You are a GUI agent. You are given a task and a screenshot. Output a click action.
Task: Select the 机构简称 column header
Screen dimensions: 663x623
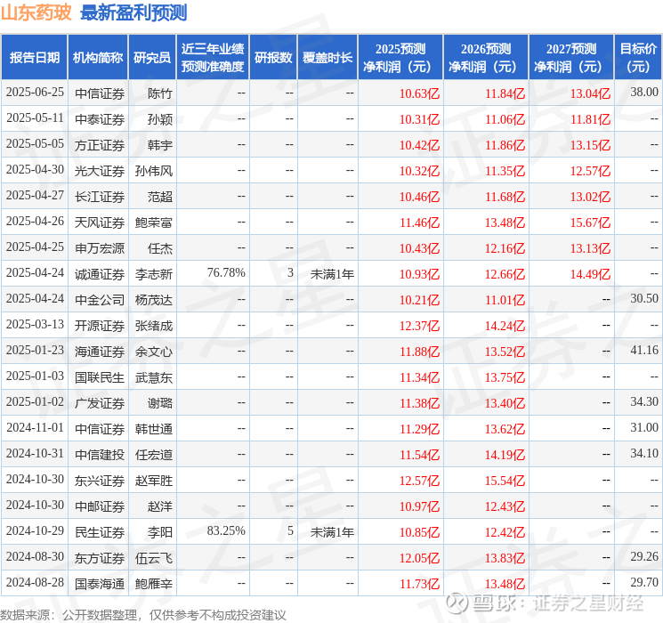[98, 58]
